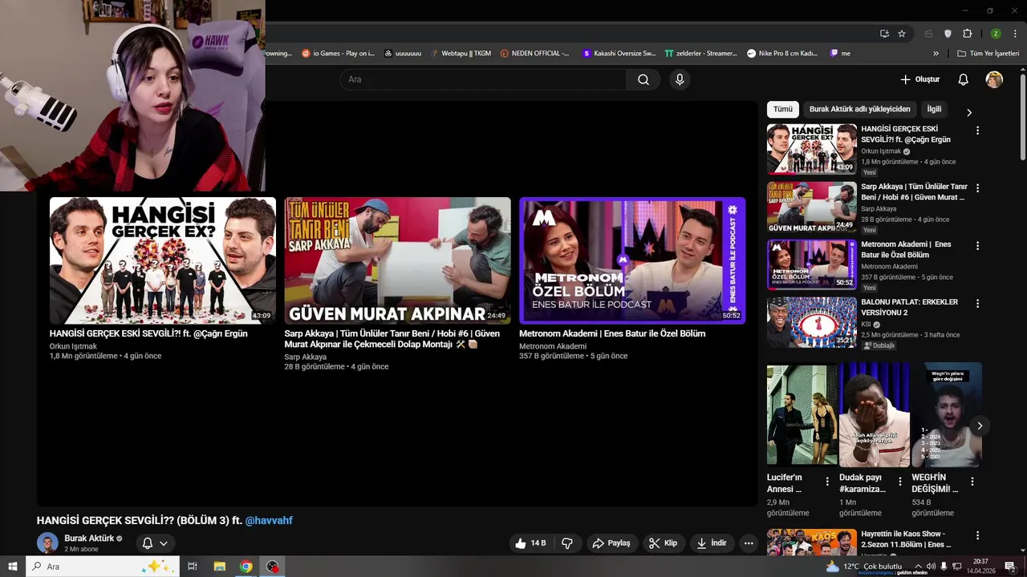Open Chrome profile Z avatar
The image size is (1027, 577).
[996, 34]
